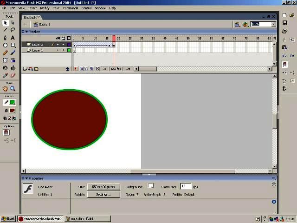Select the Zoom magnifier tool
The height and width of the screenshot is (223, 297).
(13, 89)
